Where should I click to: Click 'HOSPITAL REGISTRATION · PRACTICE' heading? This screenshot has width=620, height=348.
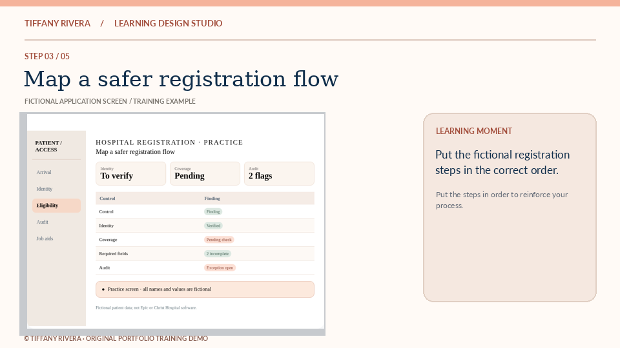pyautogui.click(x=169, y=142)
